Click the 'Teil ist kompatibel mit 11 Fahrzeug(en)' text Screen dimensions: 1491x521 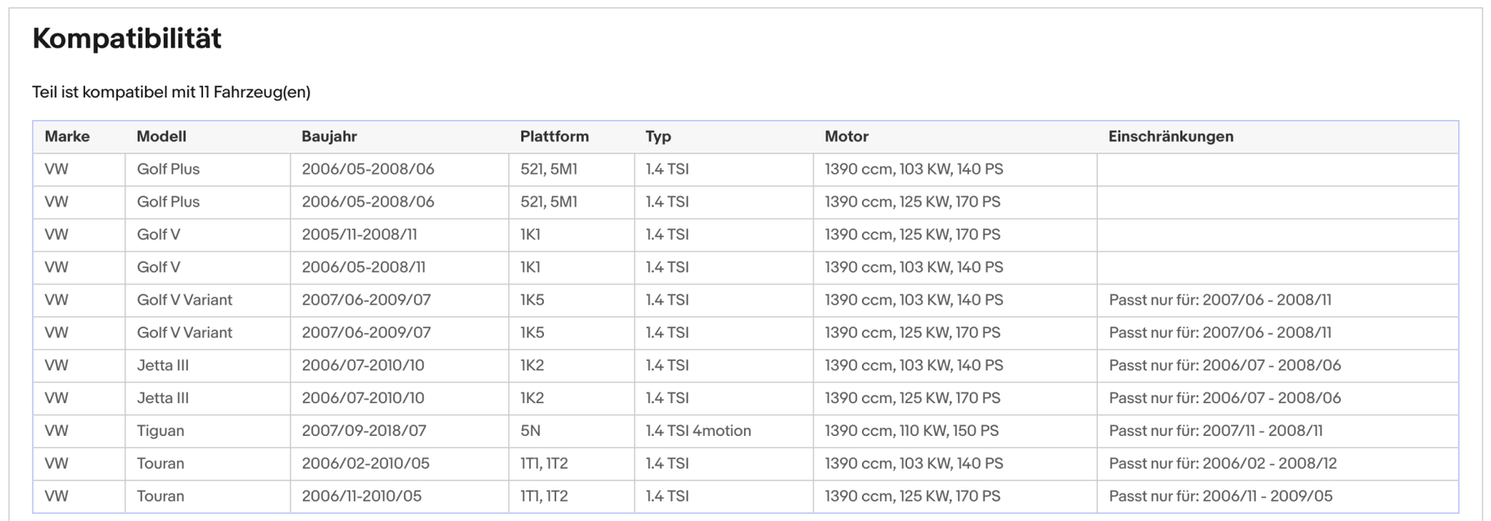click(x=171, y=93)
